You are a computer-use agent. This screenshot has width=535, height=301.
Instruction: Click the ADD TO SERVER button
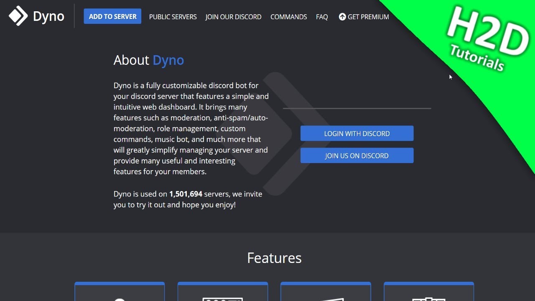(x=112, y=16)
